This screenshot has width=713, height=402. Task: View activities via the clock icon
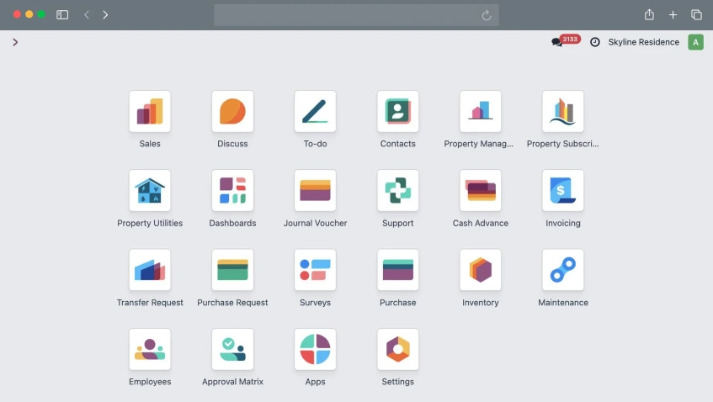click(x=595, y=42)
